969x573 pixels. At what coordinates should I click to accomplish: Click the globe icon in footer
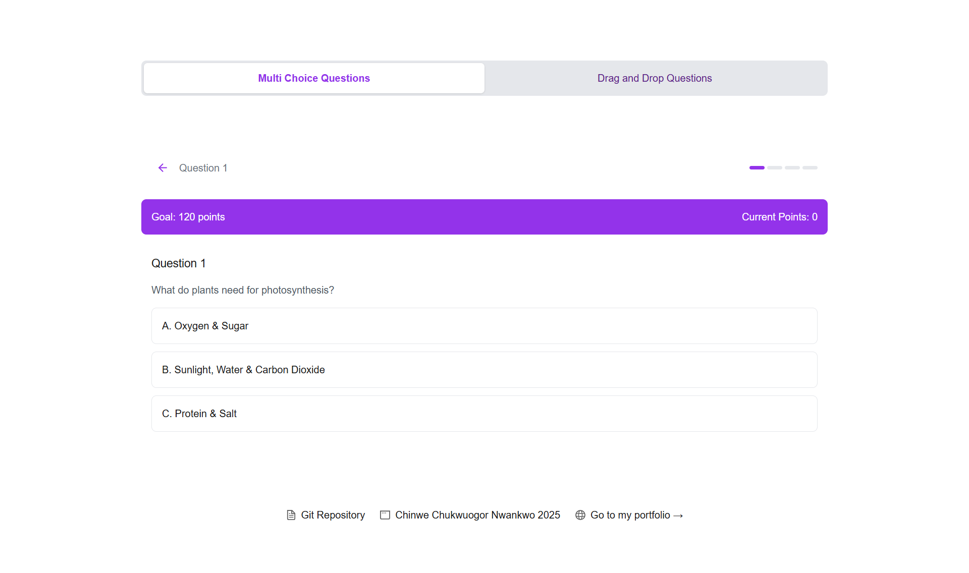pyautogui.click(x=580, y=515)
